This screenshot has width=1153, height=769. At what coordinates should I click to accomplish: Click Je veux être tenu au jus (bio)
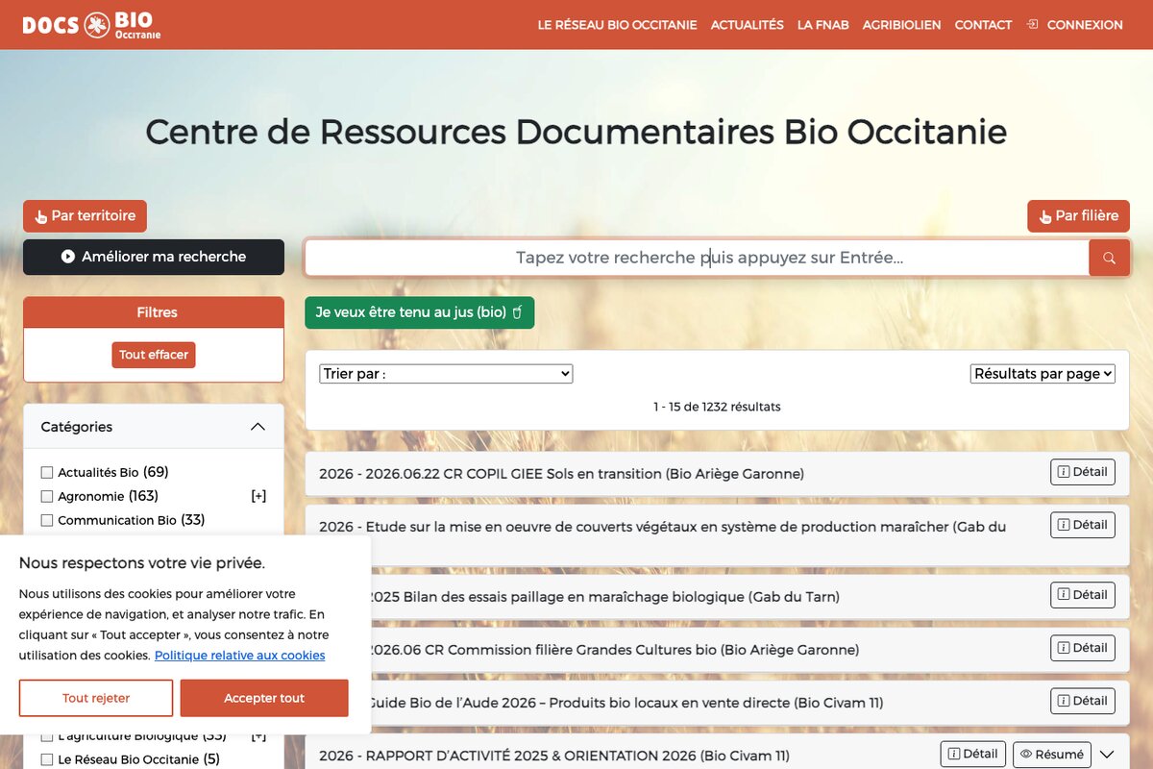point(420,312)
